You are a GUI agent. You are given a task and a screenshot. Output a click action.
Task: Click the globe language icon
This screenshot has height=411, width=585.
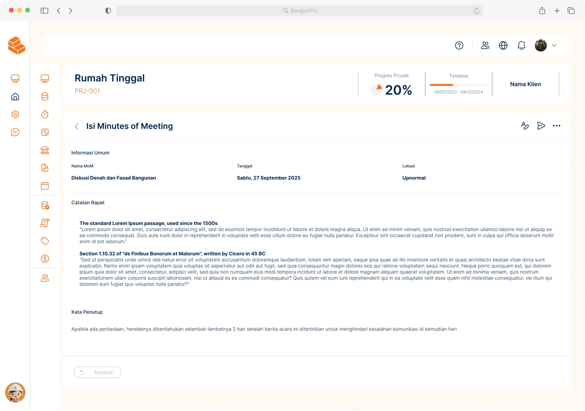pos(503,45)
